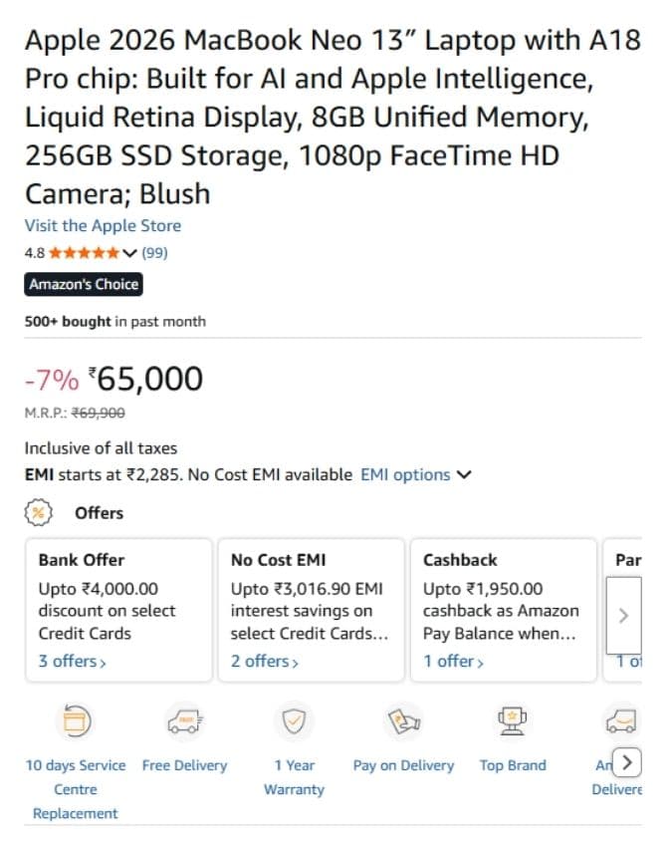Open the 10 days Service Centre Replacement link
The image size is (672, 847).
tap(75, 789)
